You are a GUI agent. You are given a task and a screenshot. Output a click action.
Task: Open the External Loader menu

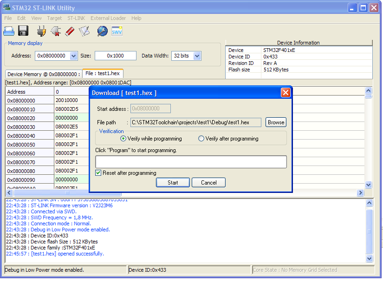coord(108,18)
